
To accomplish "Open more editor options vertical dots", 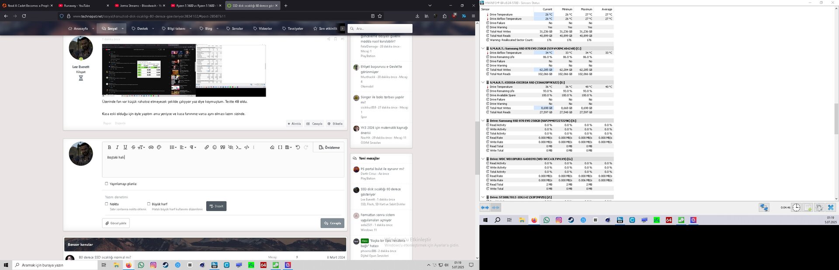I will pyautogui.click(x=253, y=147).
